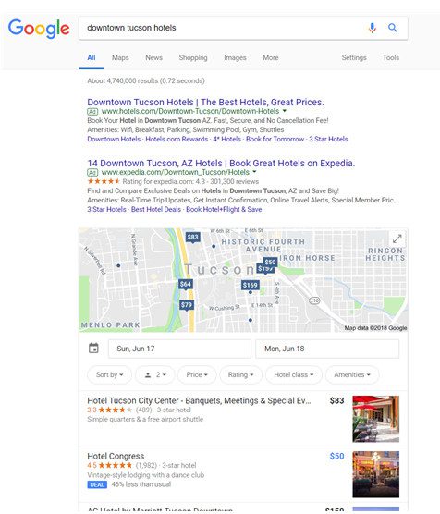Viewport: 440px width, 514px height.
Task: Open the Amenities filter dropdown
Action: [x=352, y=374]
